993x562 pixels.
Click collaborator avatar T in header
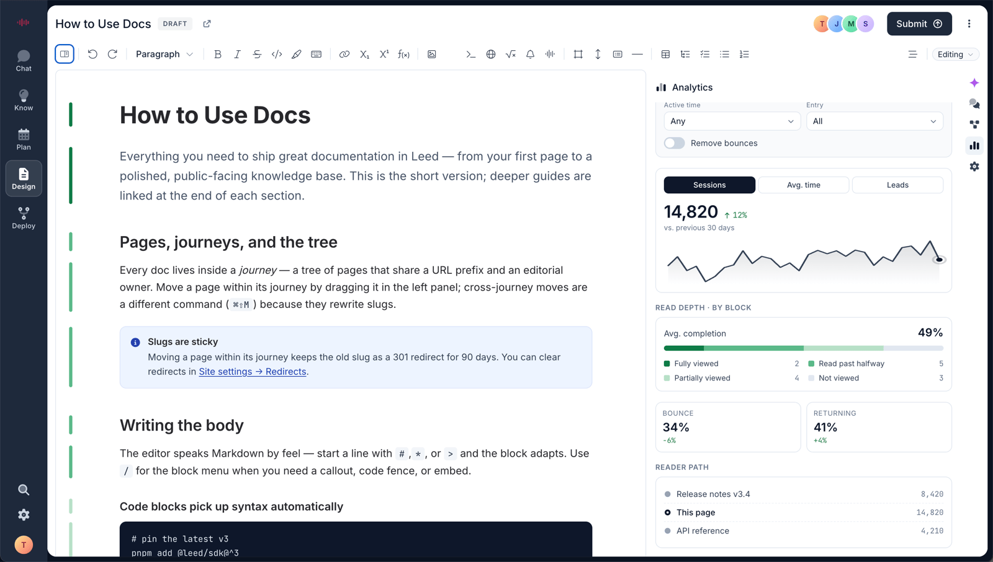[x=822, y=24]
